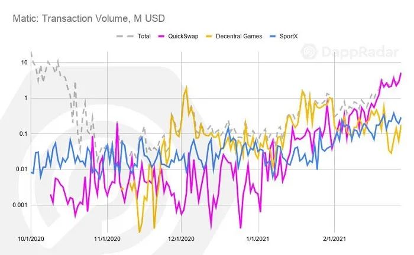Click the blue SportX legend marker
The image size is (414, 255).
273,37
